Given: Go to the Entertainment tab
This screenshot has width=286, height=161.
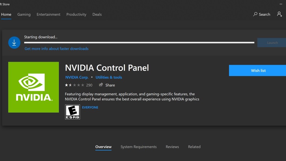Looking at the screenshot, I should pyautogui.click(x=48, y=14).
